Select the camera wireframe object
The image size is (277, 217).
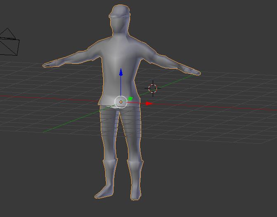9,42
